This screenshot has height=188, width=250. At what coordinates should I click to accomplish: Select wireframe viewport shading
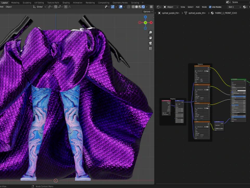(x=133, y=7)
